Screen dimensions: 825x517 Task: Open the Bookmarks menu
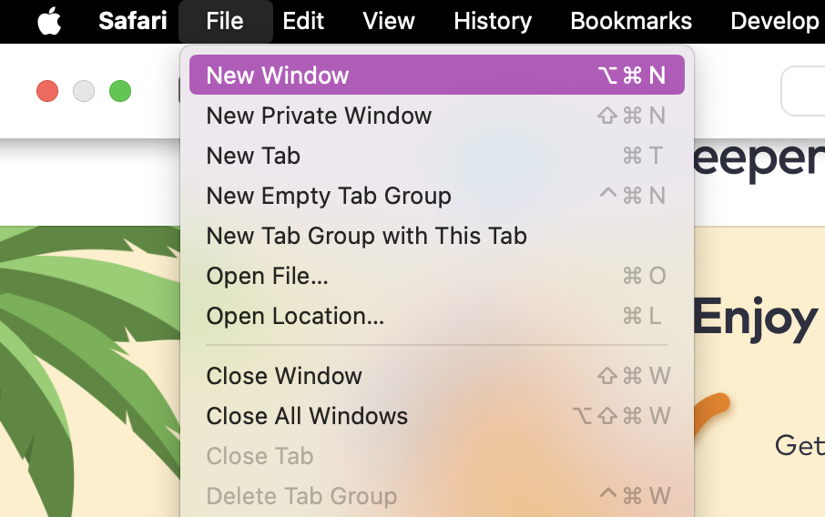pos(631,21)
